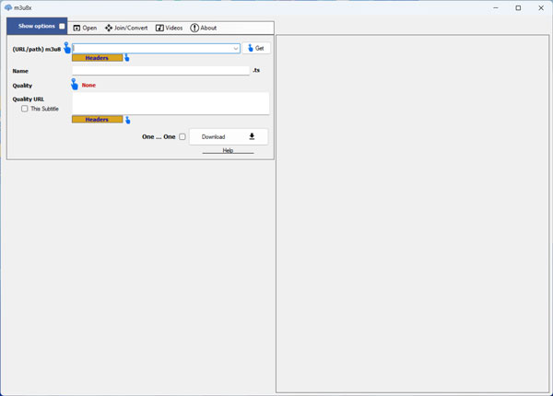This screenshot has height=396, width=553.
Task: Click the Get button
Action: 256,48
